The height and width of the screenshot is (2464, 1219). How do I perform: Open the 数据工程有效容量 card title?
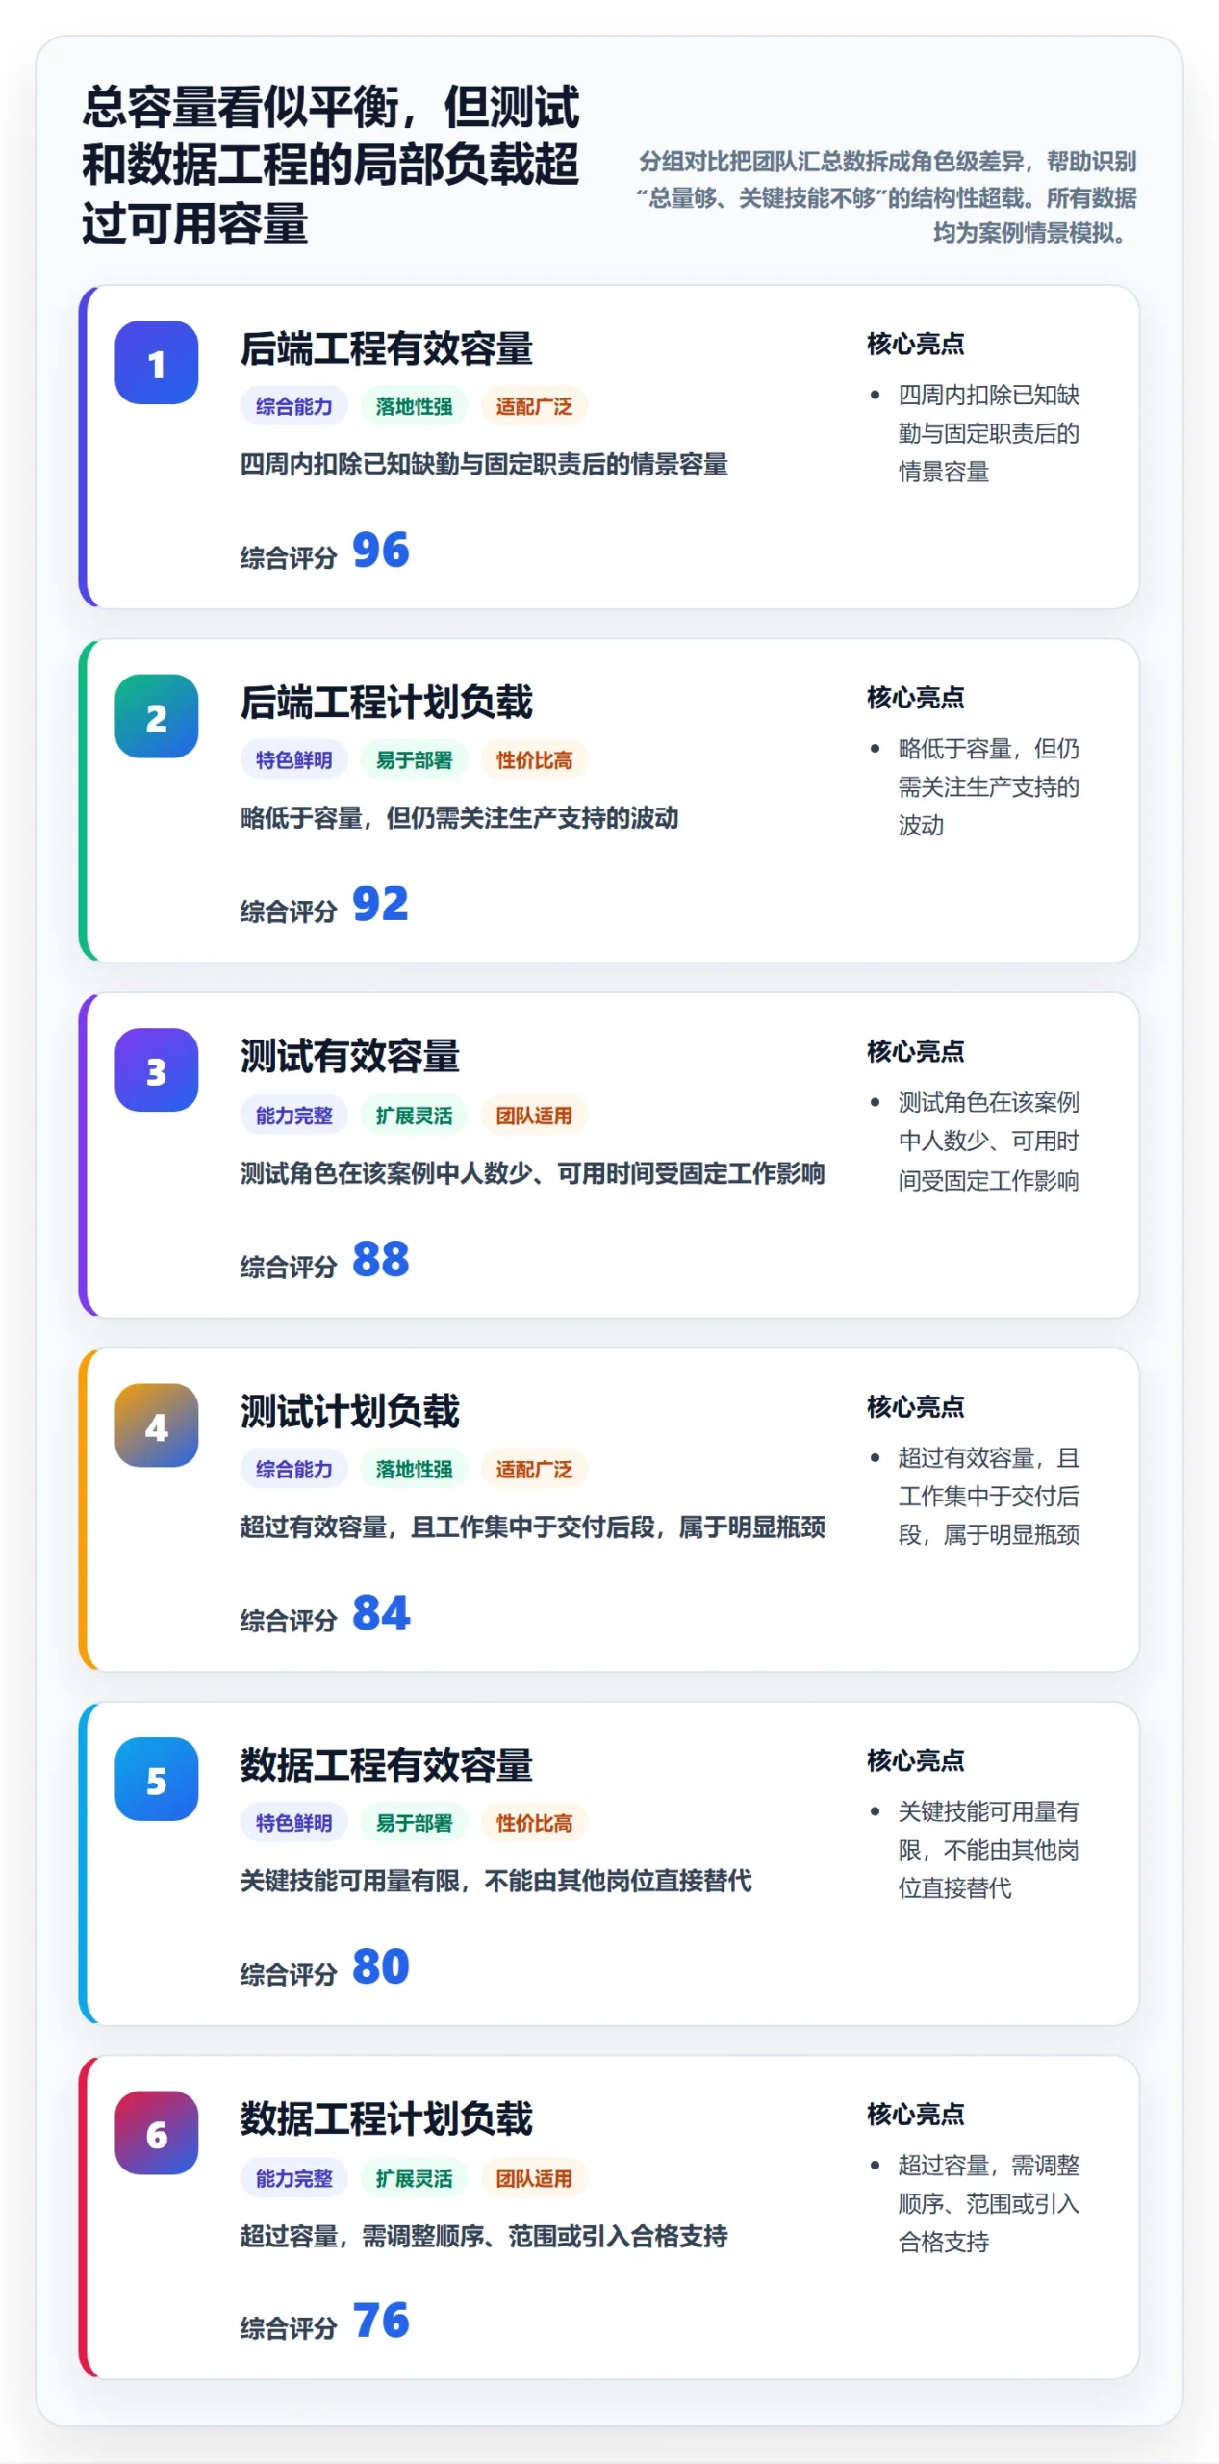point(386,1765)
